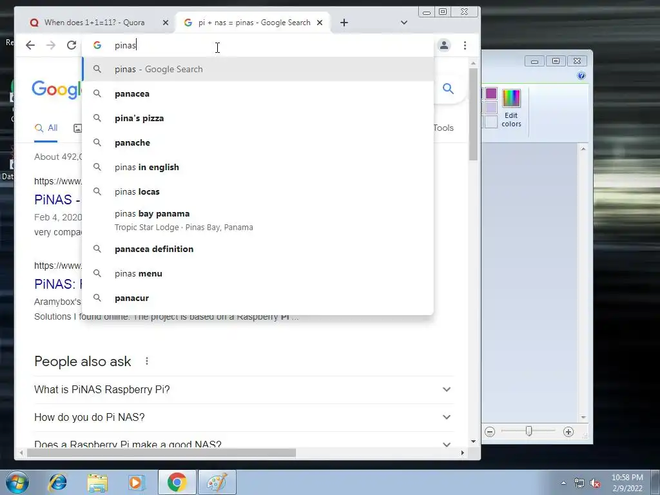Choose the 'pinas locas' suggestion
Viewport: 660px width, 495px height.
(x=258, y=191)
